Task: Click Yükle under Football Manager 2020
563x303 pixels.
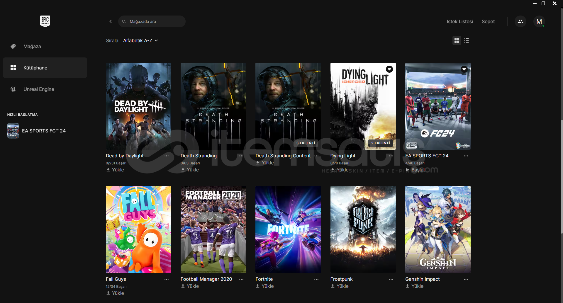Action: click(x=190, y=286)
